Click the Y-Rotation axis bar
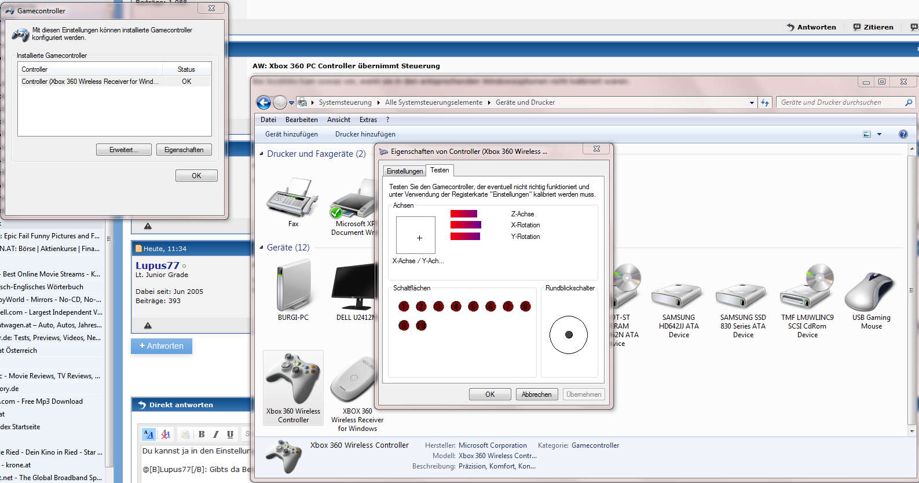919x483 pixels. click(x=465, y=237)
